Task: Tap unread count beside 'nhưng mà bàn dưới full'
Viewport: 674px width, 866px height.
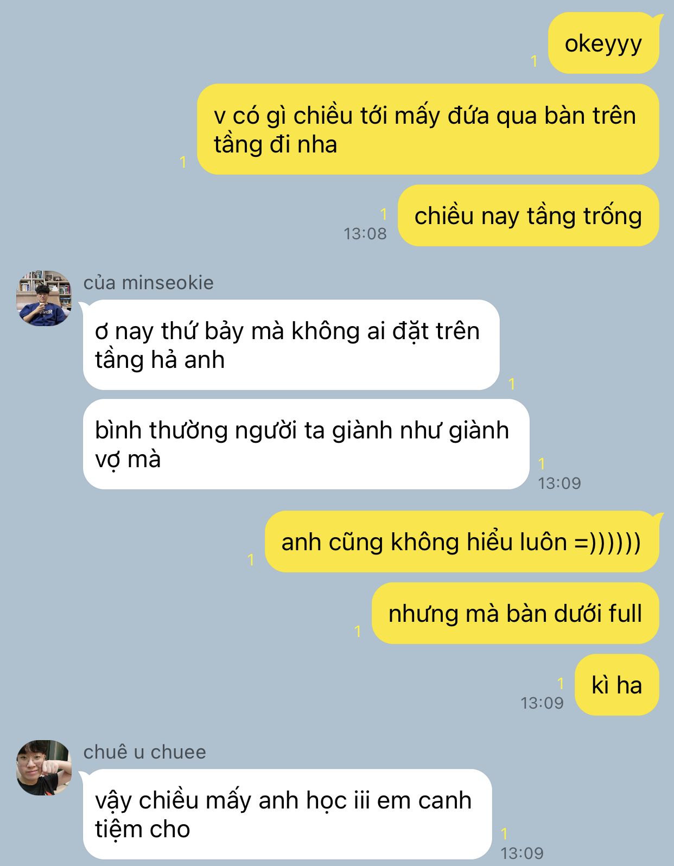Action: click(358, 631)
